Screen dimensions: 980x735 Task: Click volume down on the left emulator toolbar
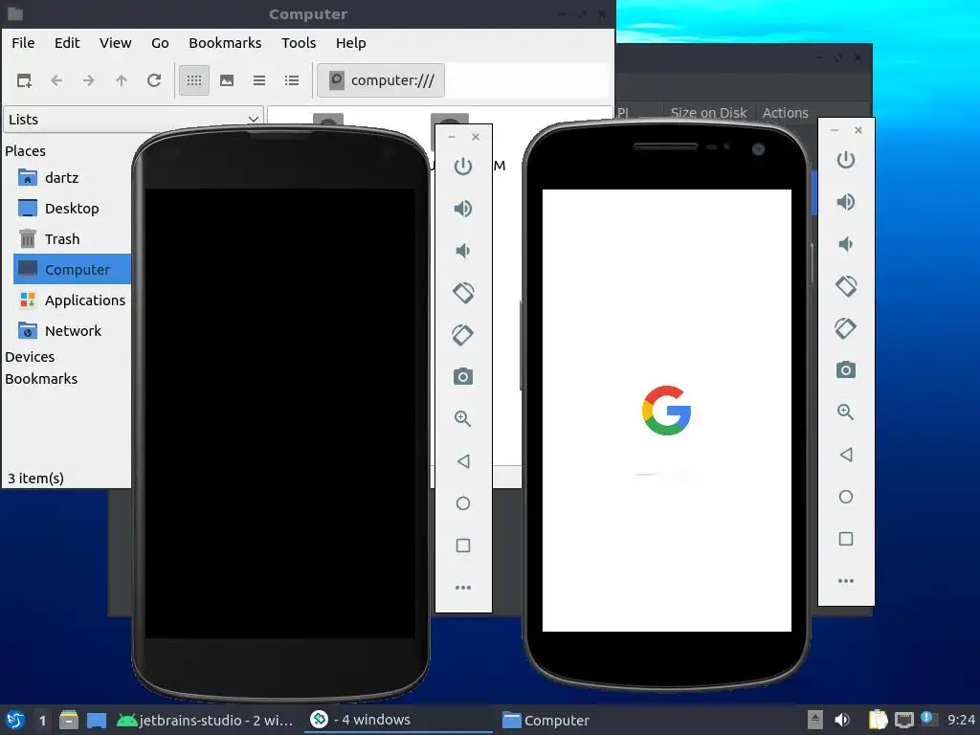[463, 251]
